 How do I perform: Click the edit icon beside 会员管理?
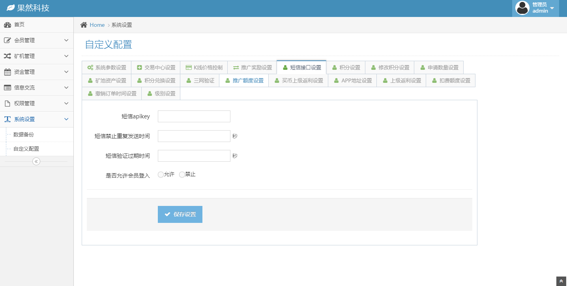(x=7, y=40)
